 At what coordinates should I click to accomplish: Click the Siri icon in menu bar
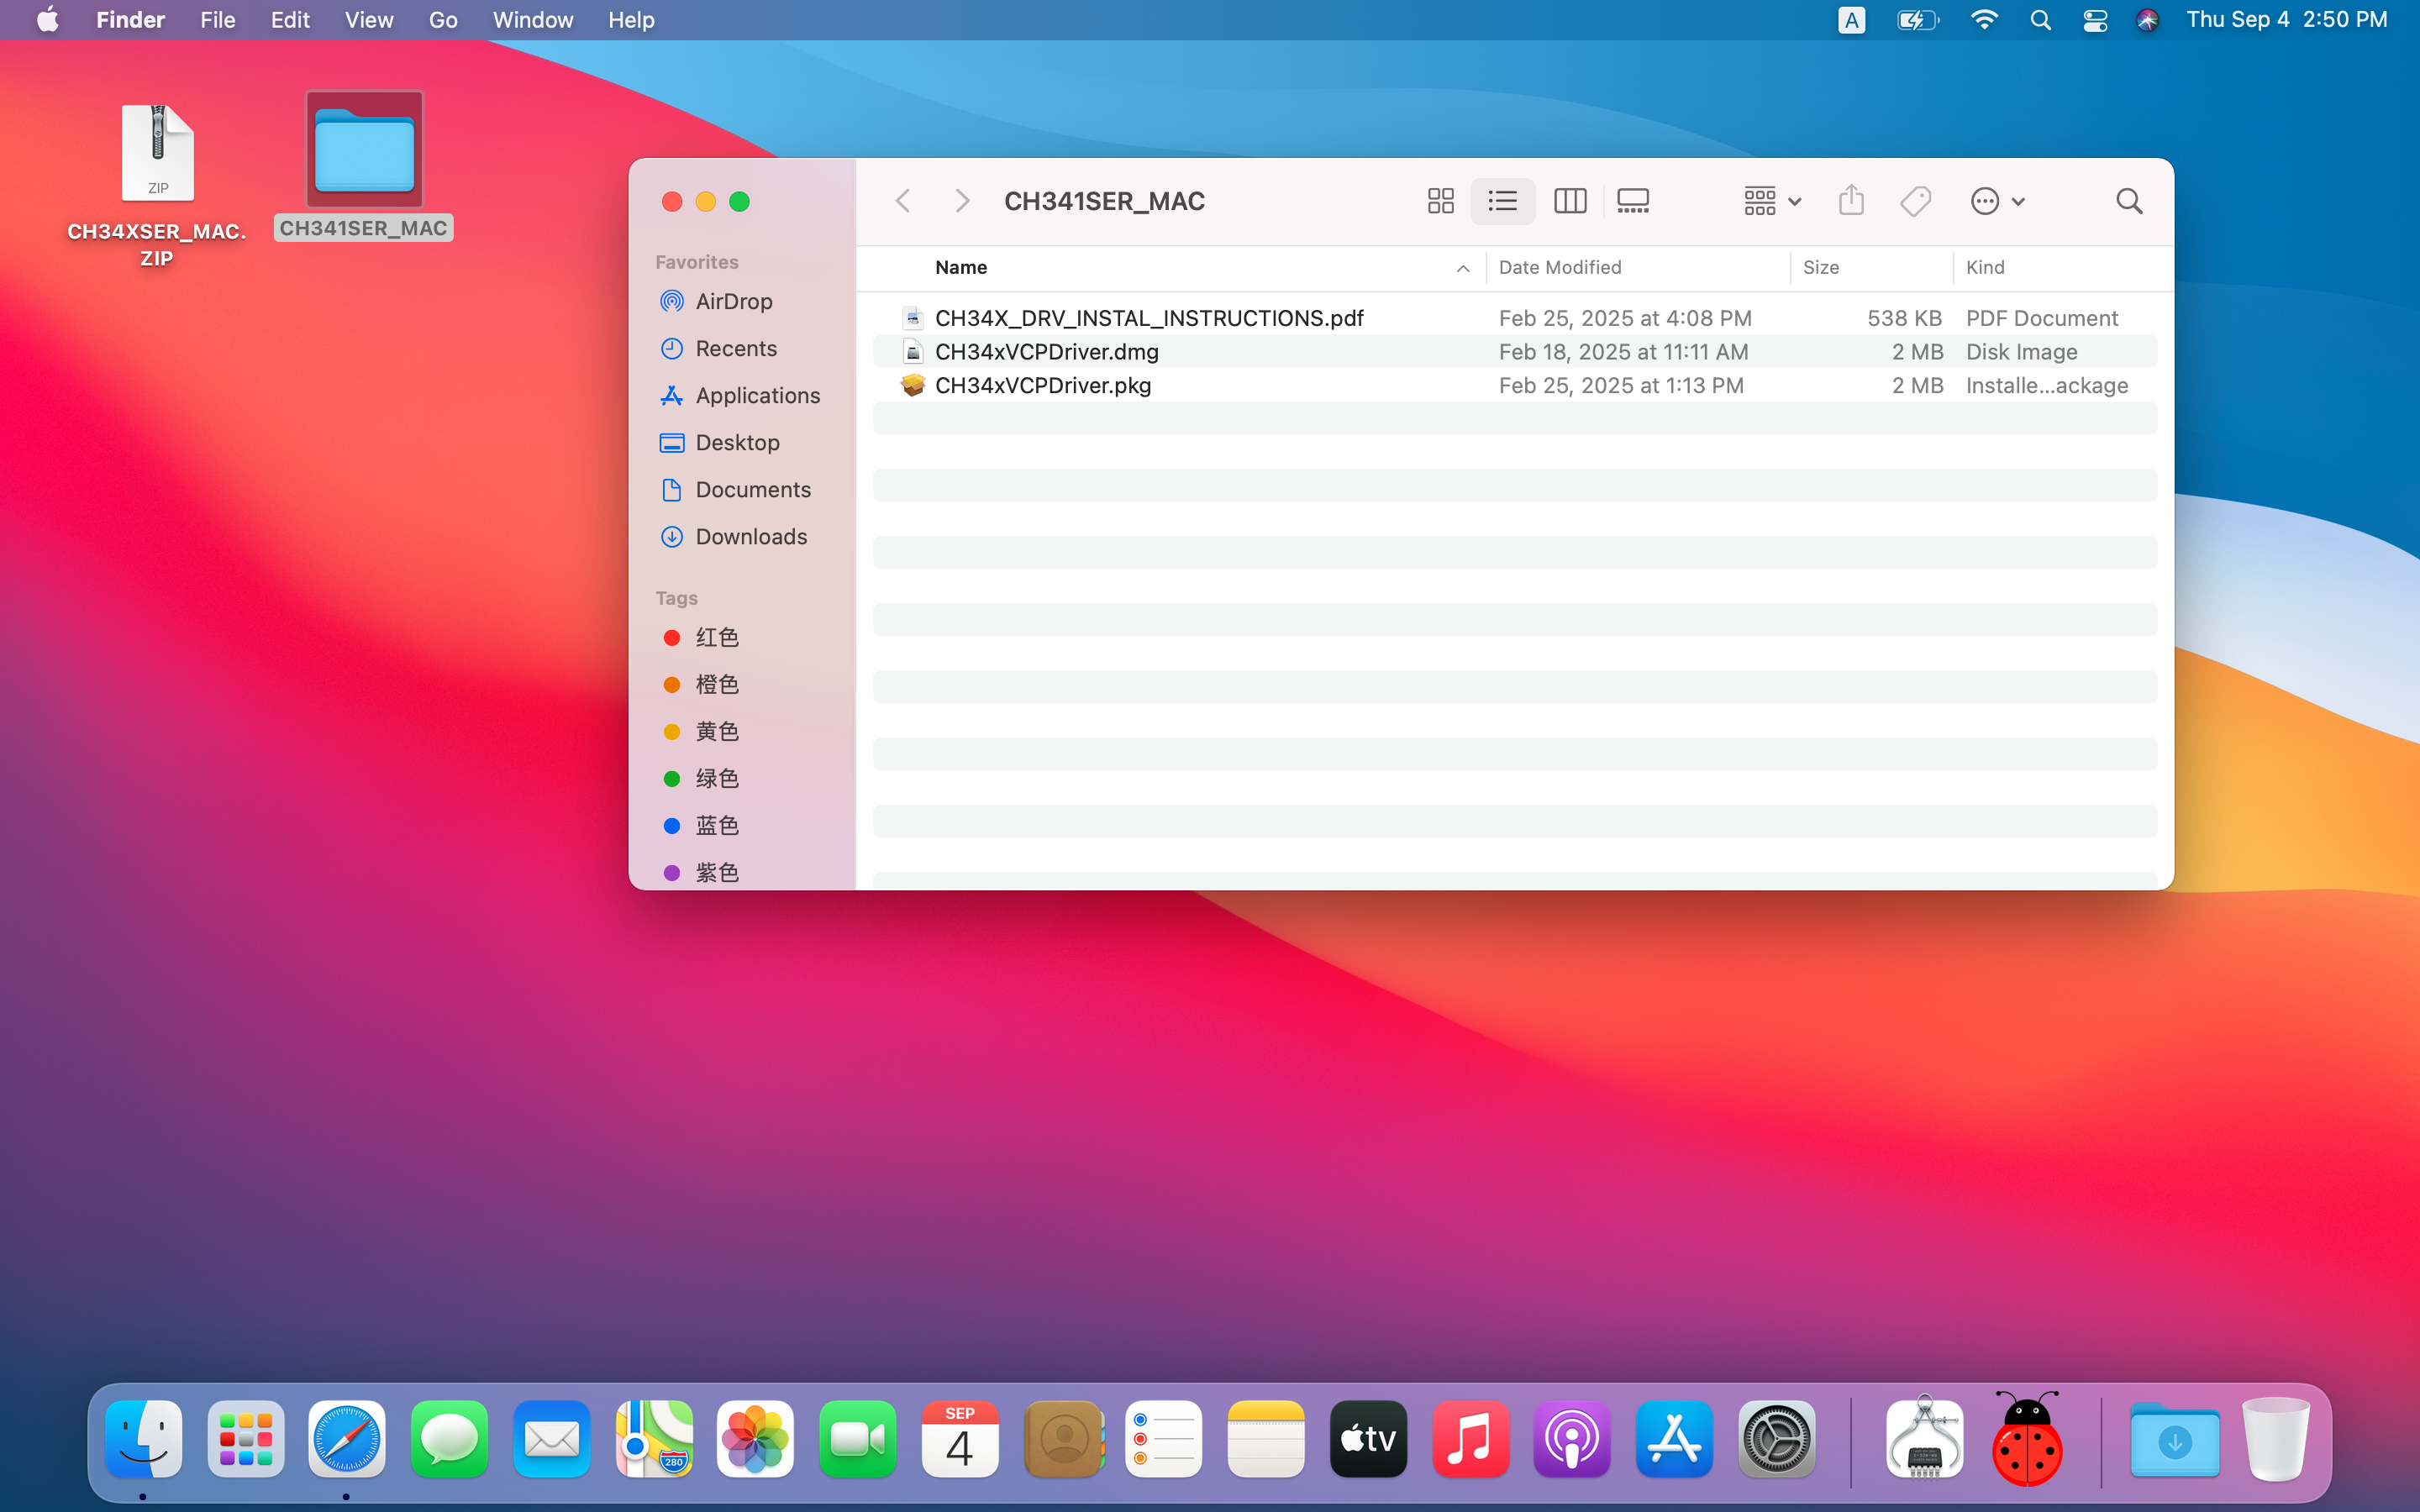pyautogui.click(x=2147, y=20)
